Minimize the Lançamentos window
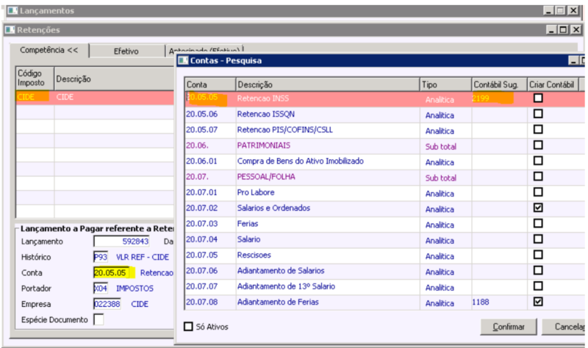The height and width of the screenshot is (348, 588). [548, 10]
